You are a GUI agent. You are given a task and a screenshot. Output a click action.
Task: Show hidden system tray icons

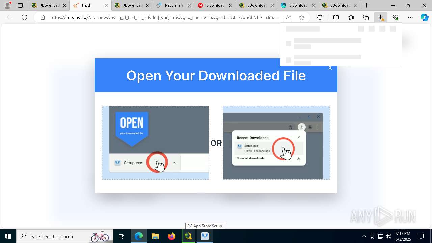coord(364,236)
